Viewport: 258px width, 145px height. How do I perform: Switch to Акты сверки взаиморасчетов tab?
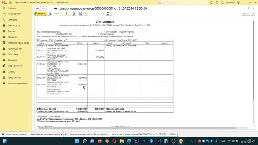click(45, 134)
